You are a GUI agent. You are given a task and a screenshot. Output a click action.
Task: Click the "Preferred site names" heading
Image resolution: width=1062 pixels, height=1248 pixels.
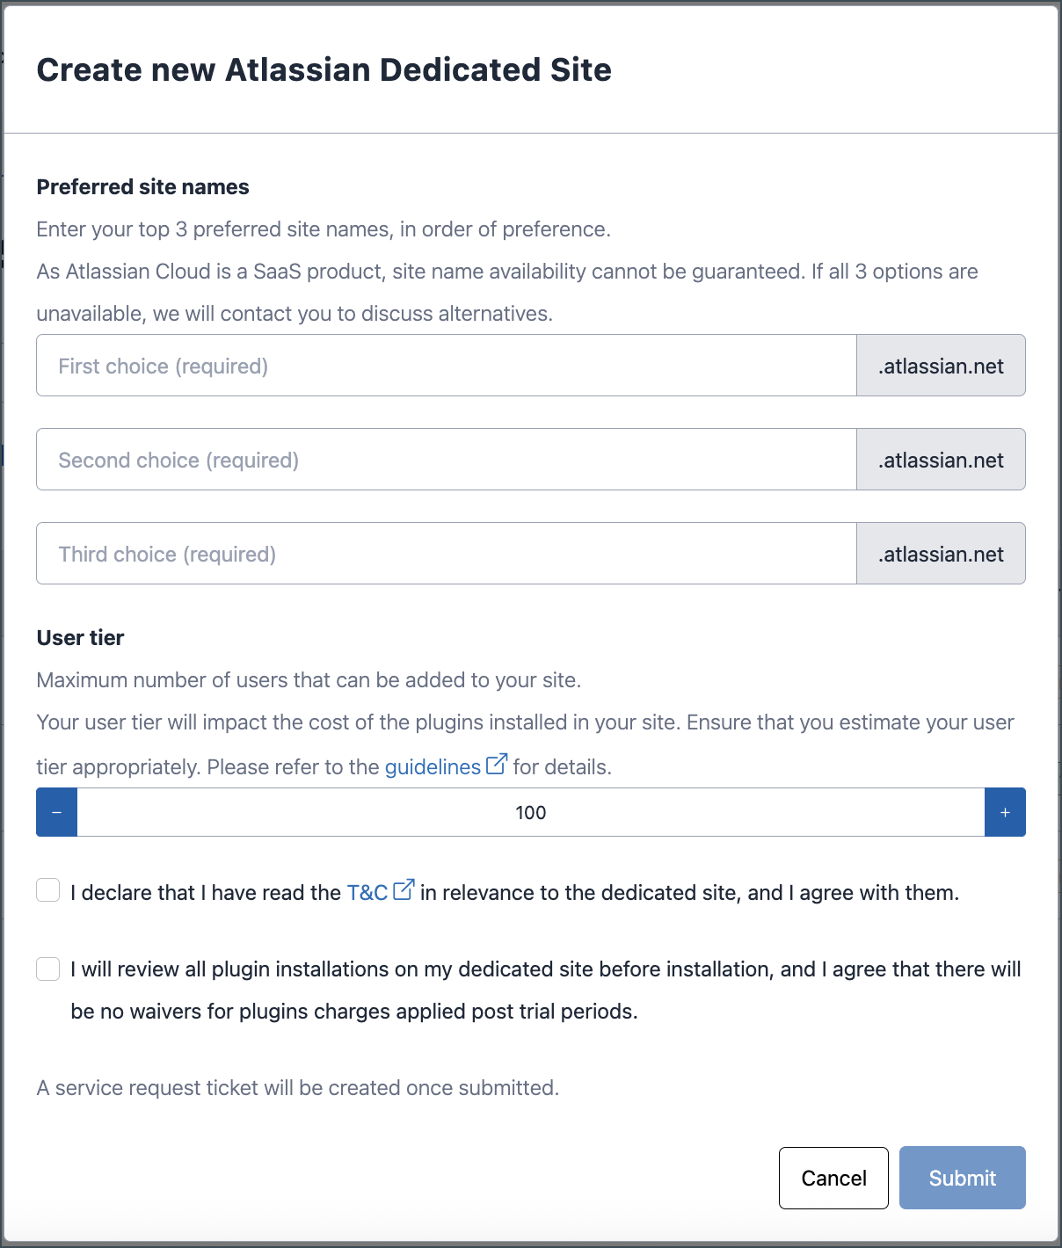tap(142, 187)
